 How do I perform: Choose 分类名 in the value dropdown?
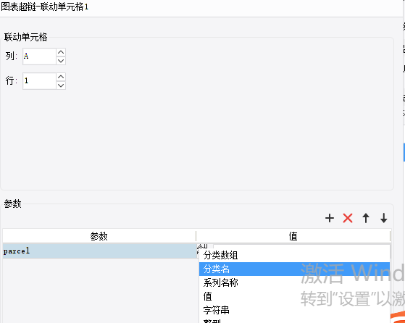pos(294,269)
